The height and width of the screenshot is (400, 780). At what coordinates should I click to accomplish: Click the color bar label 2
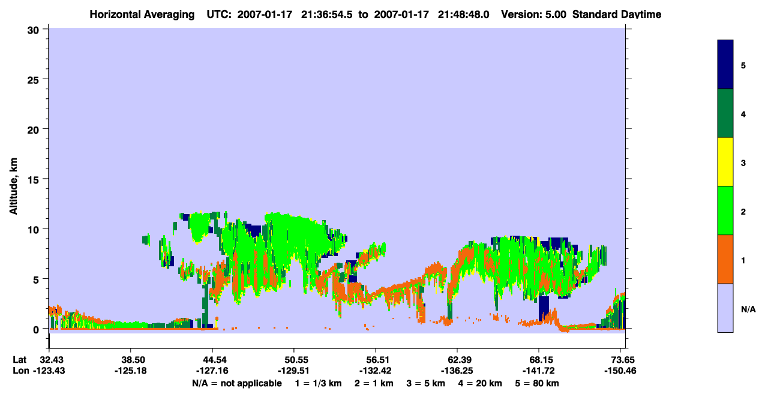(743, 210)
